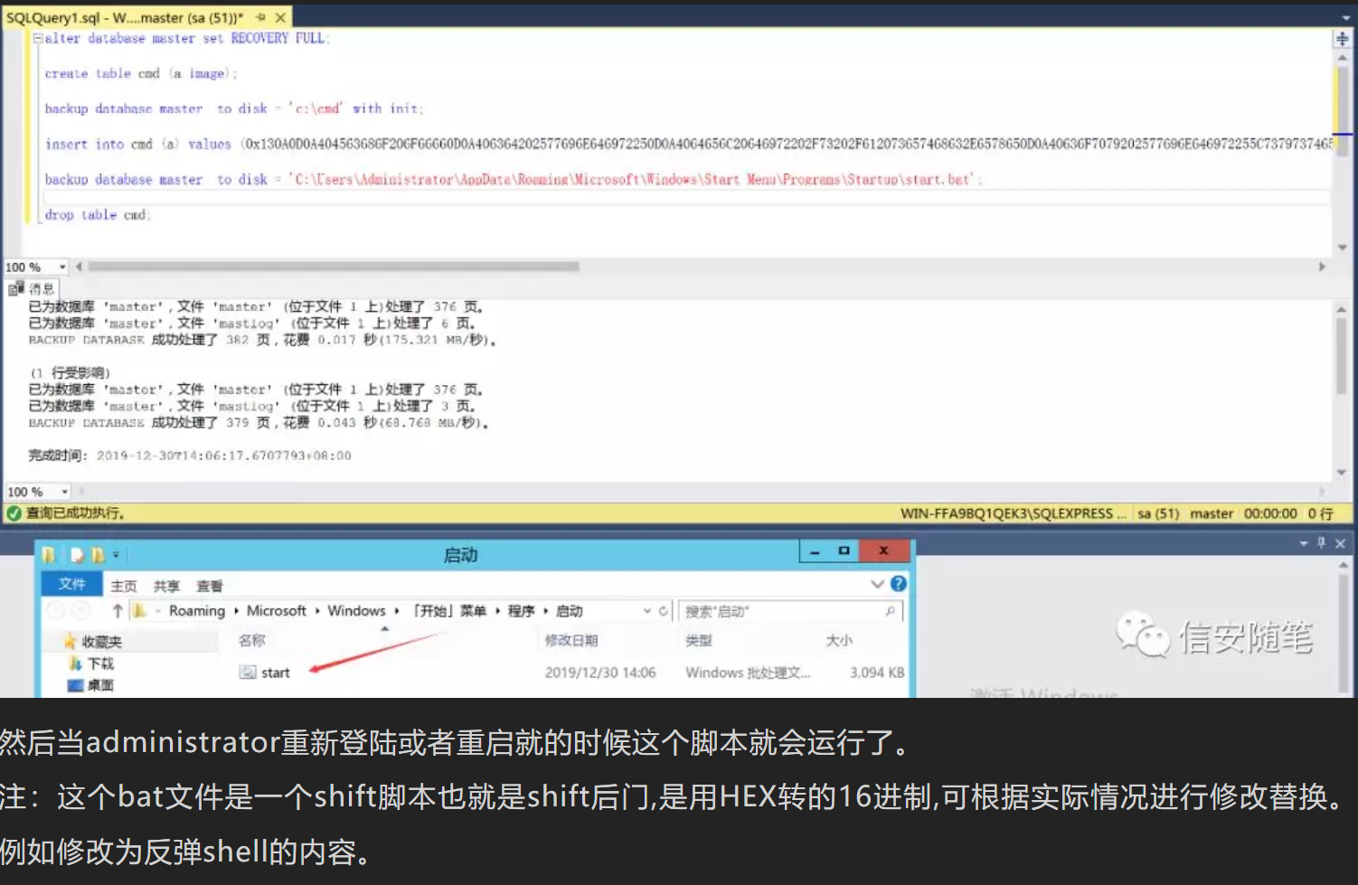Click the Explorer back navigation button
Viewport: 1358px width, 885px height.
(56, 611)
